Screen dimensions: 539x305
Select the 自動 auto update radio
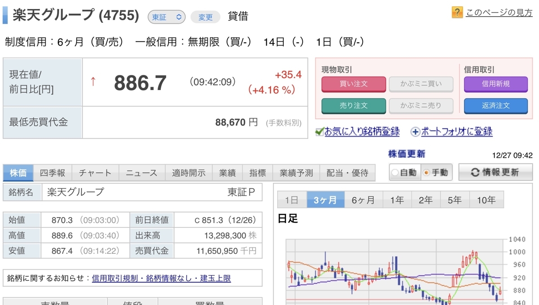(x=395, y=173)
